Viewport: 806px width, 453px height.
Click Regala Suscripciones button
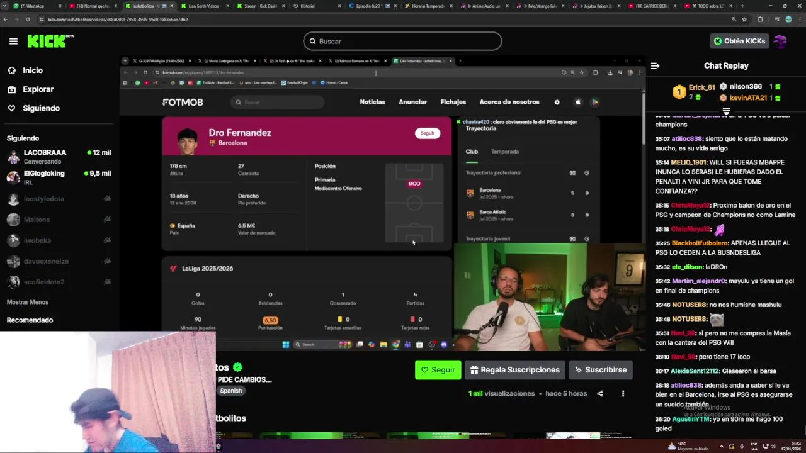515,370
